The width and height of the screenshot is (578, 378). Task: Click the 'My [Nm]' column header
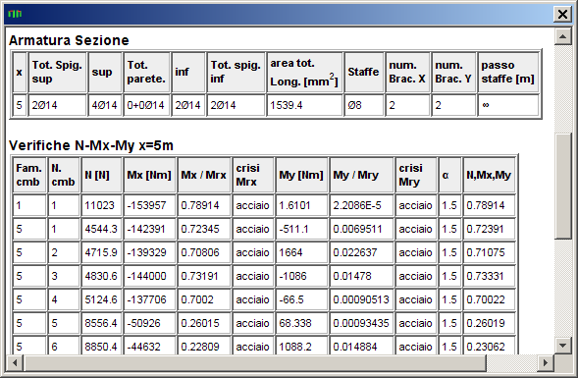301,175
